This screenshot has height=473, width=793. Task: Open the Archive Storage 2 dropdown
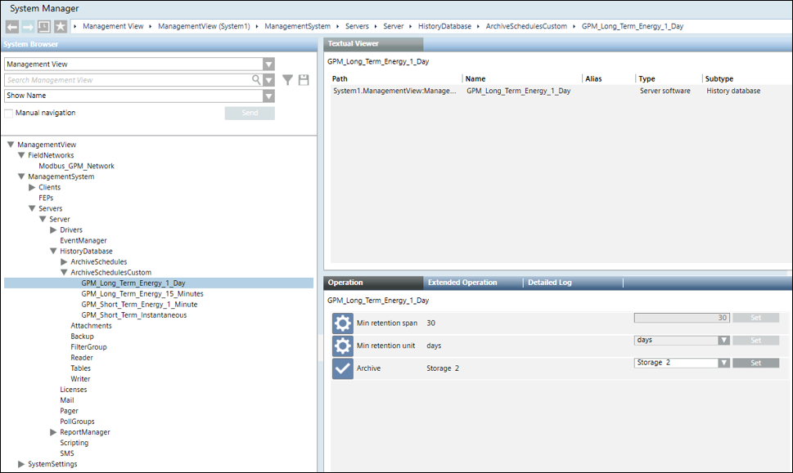pos(723,363)
